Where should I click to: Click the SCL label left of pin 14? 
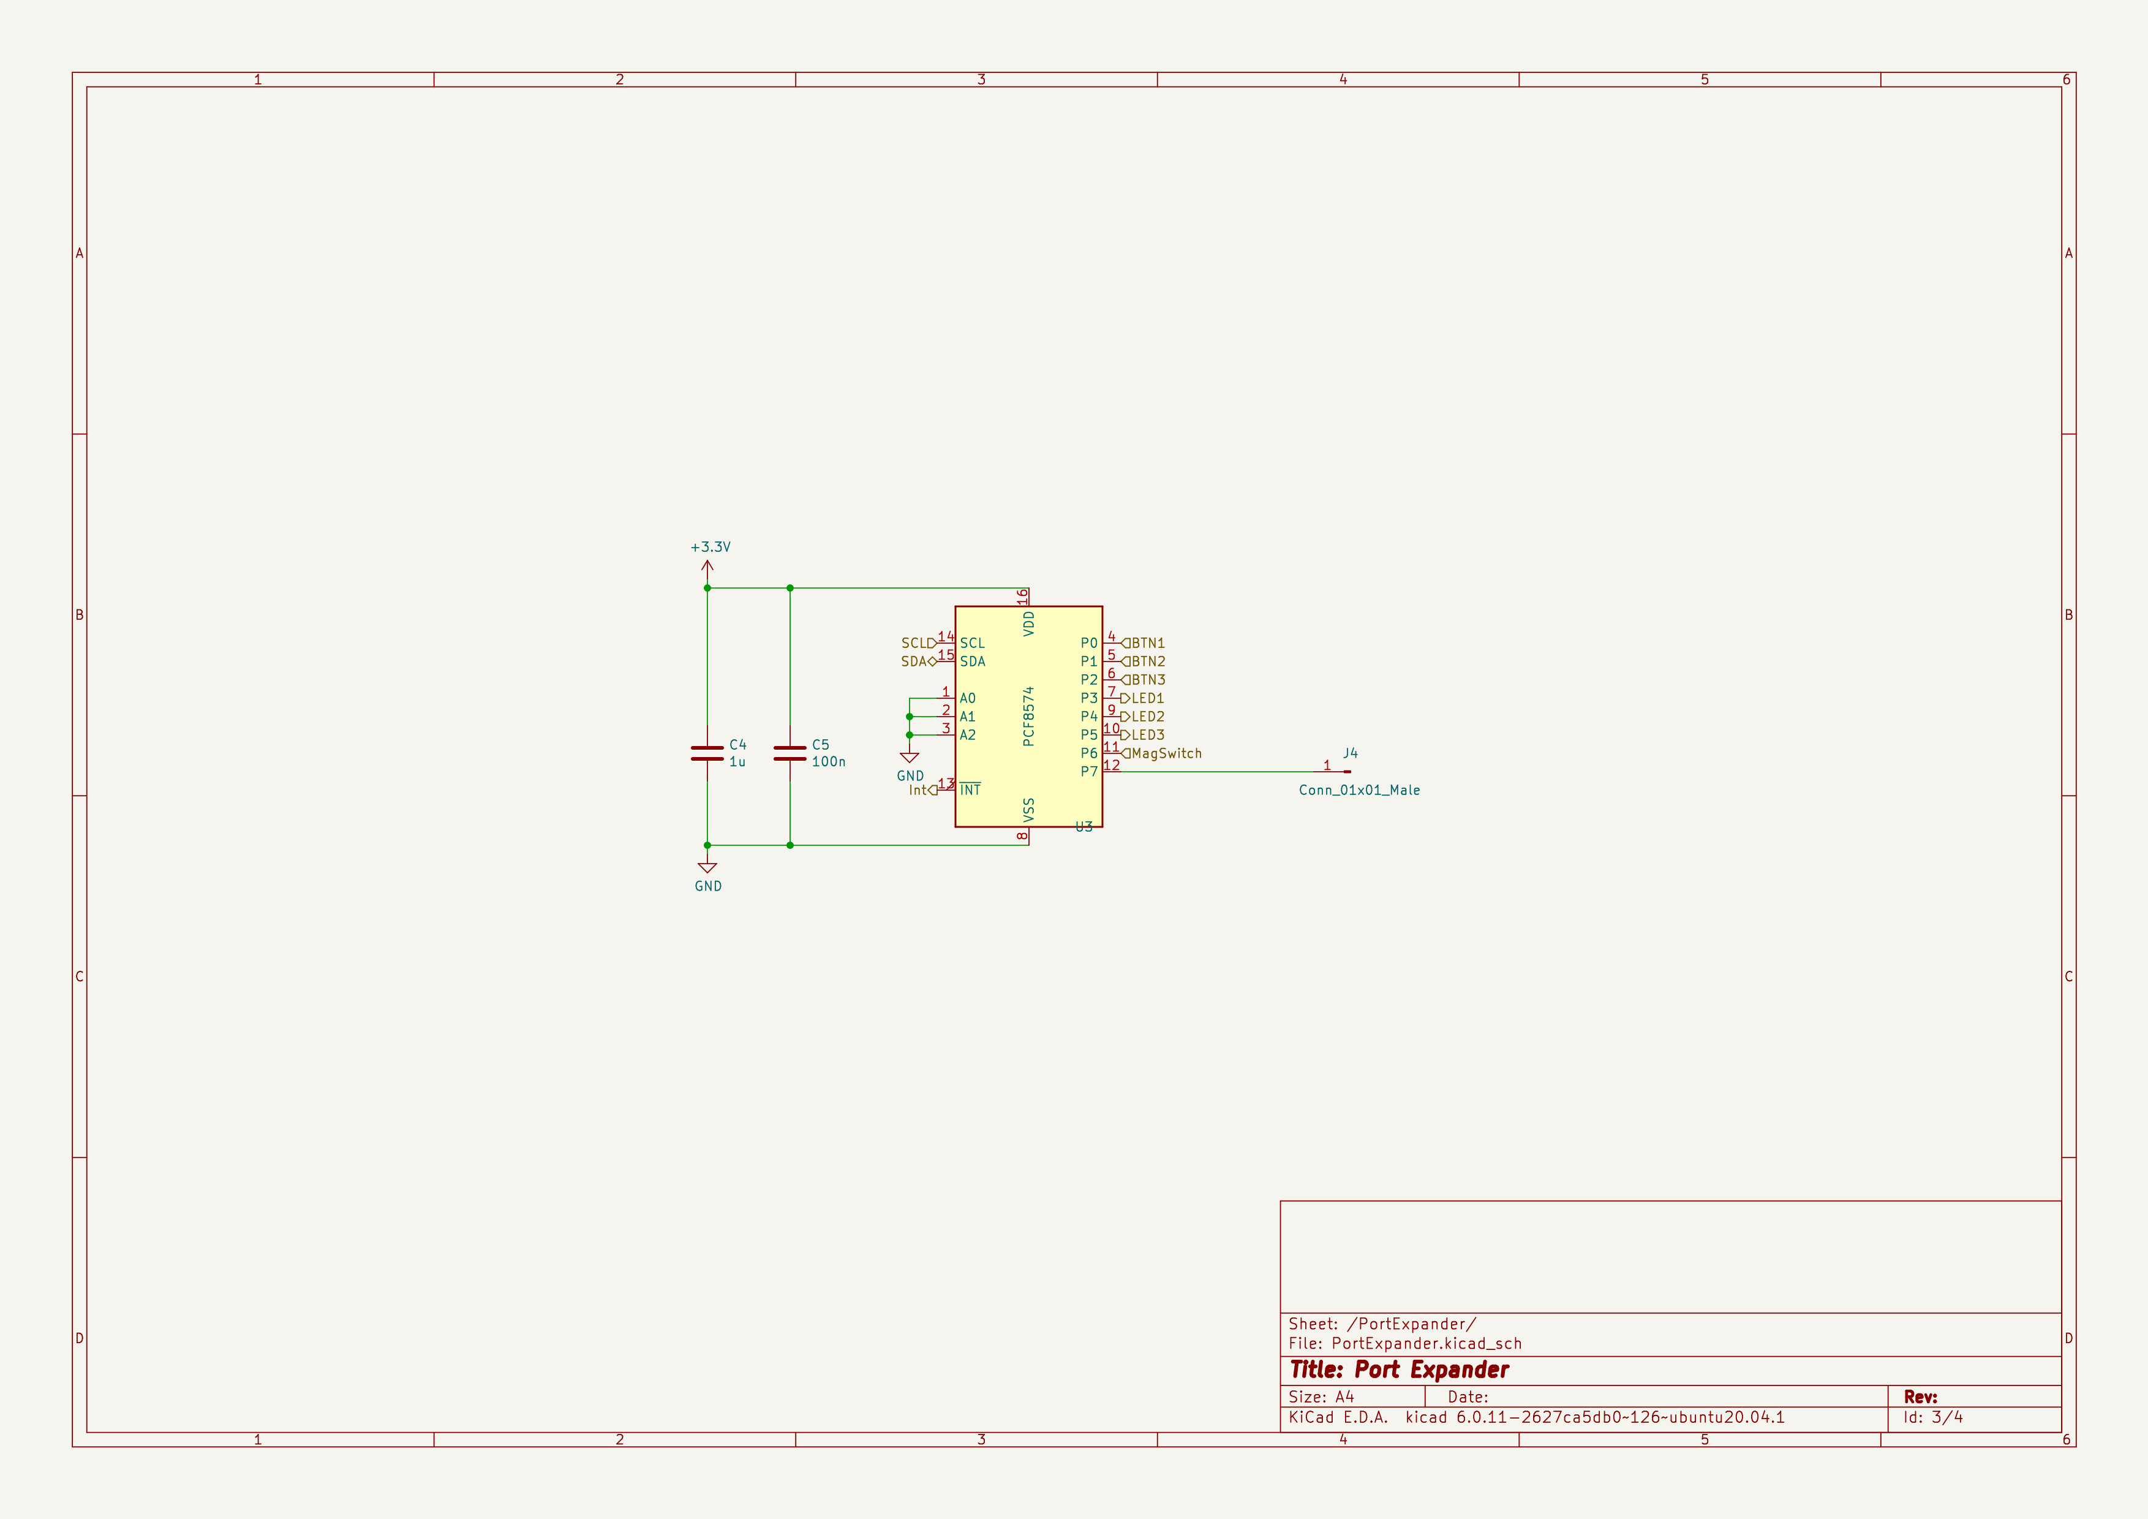(919, 643)
